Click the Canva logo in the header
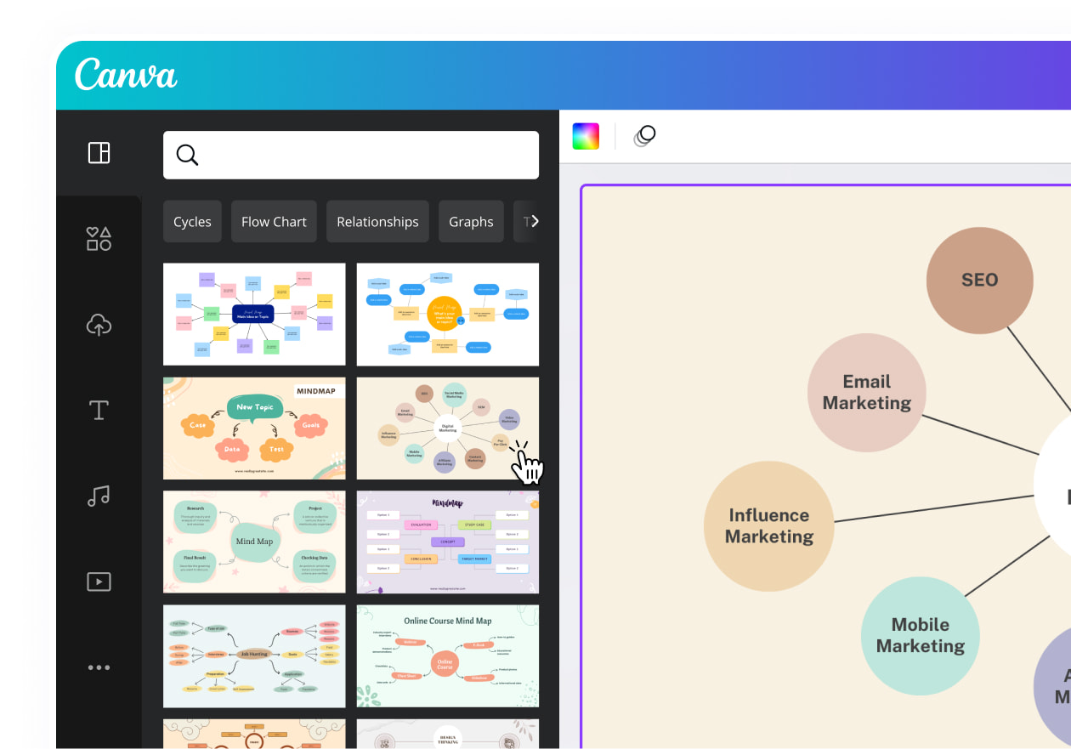Image resolution: width=1071 pixels, height=749 pixels. pos(125,75)
